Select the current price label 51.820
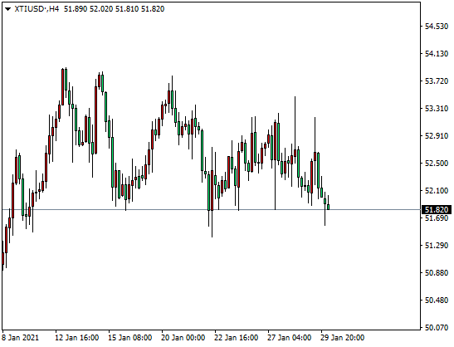The image size is (454, 347). [x=437, y=210]
